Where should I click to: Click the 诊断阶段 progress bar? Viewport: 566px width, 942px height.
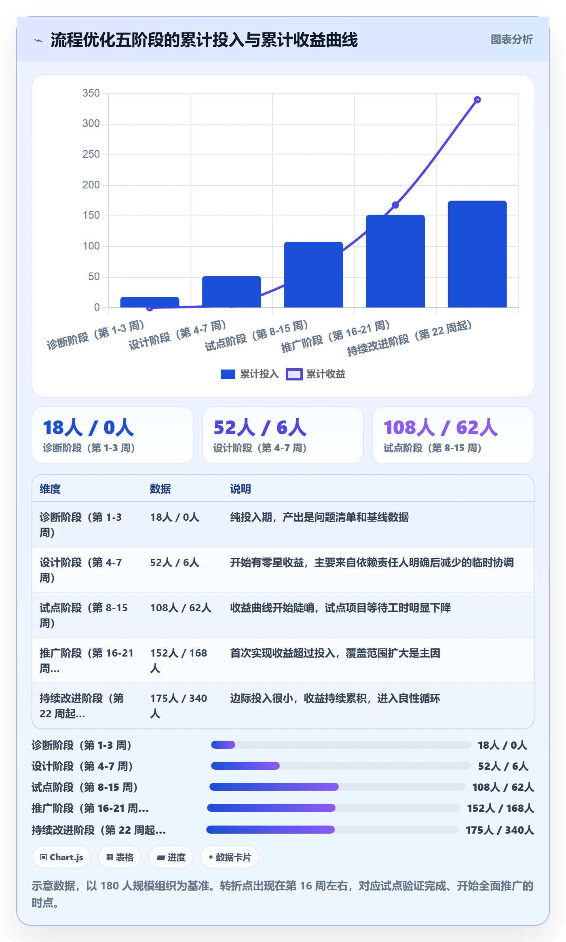(x=341, y=745)
